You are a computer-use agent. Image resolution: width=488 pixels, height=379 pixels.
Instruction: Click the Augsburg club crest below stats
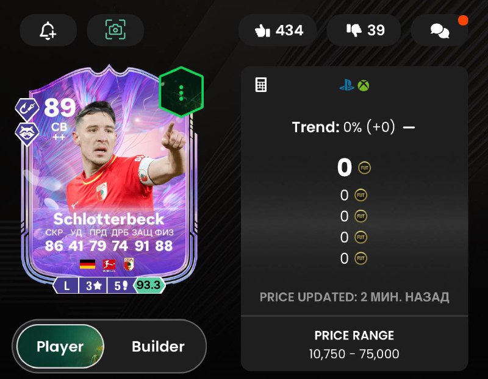[x=129, y=264]
